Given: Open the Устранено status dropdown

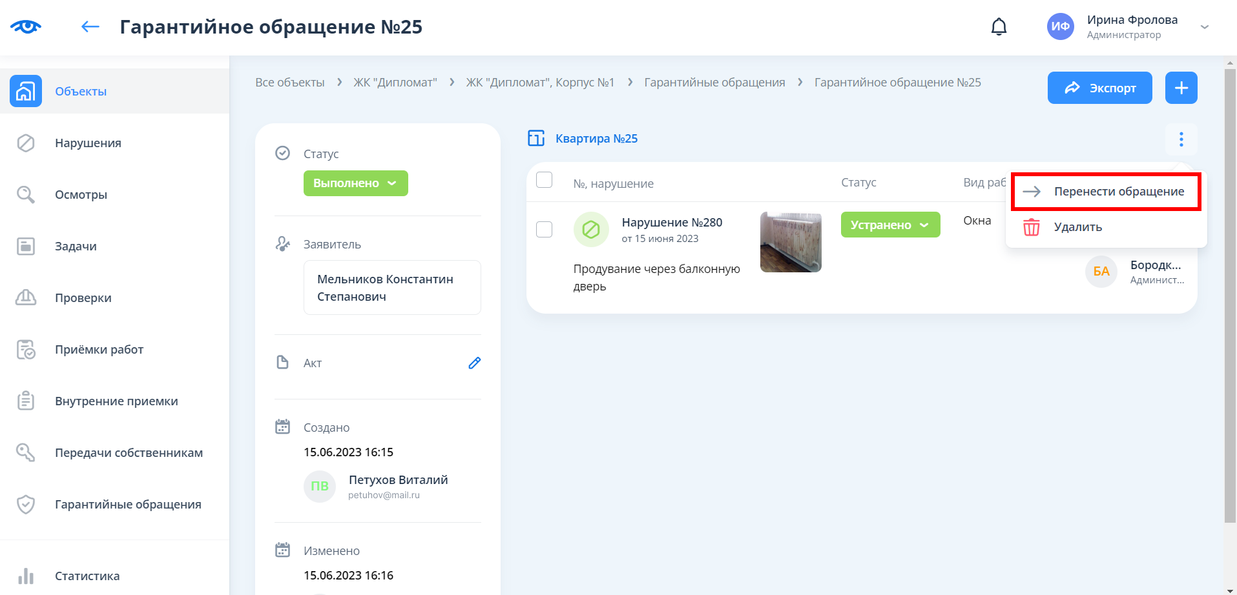Looking at the screenshot, I should pos(889,225).
